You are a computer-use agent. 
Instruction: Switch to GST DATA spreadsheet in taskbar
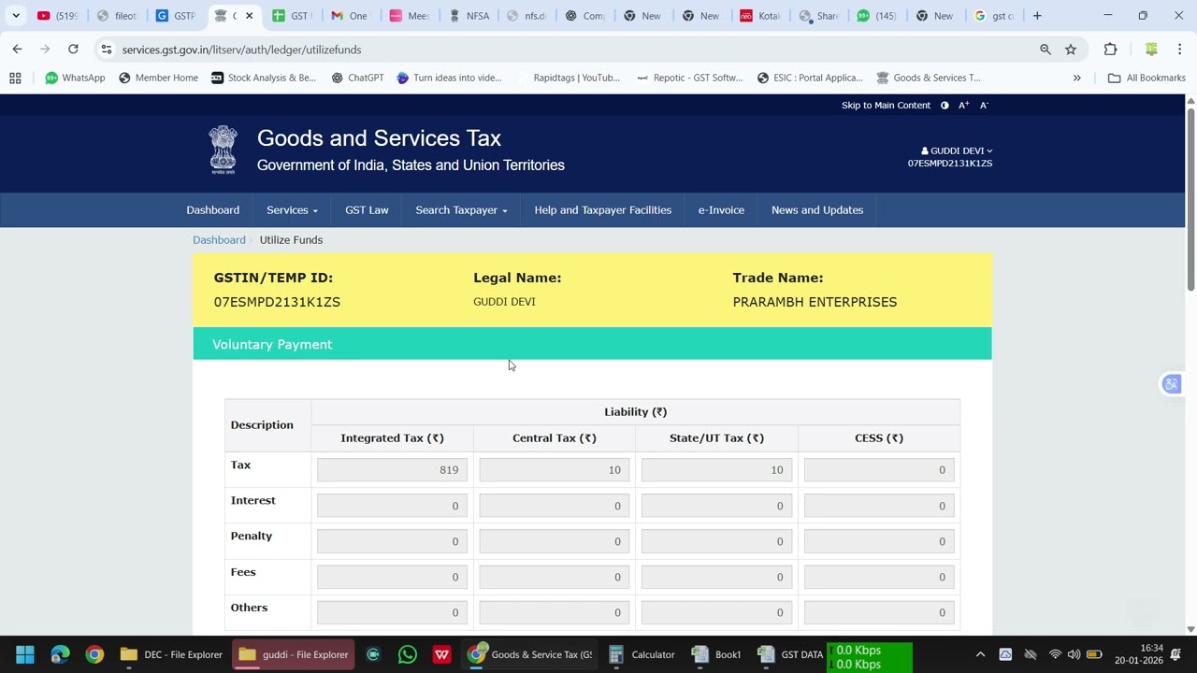click(x=790, y=654)
